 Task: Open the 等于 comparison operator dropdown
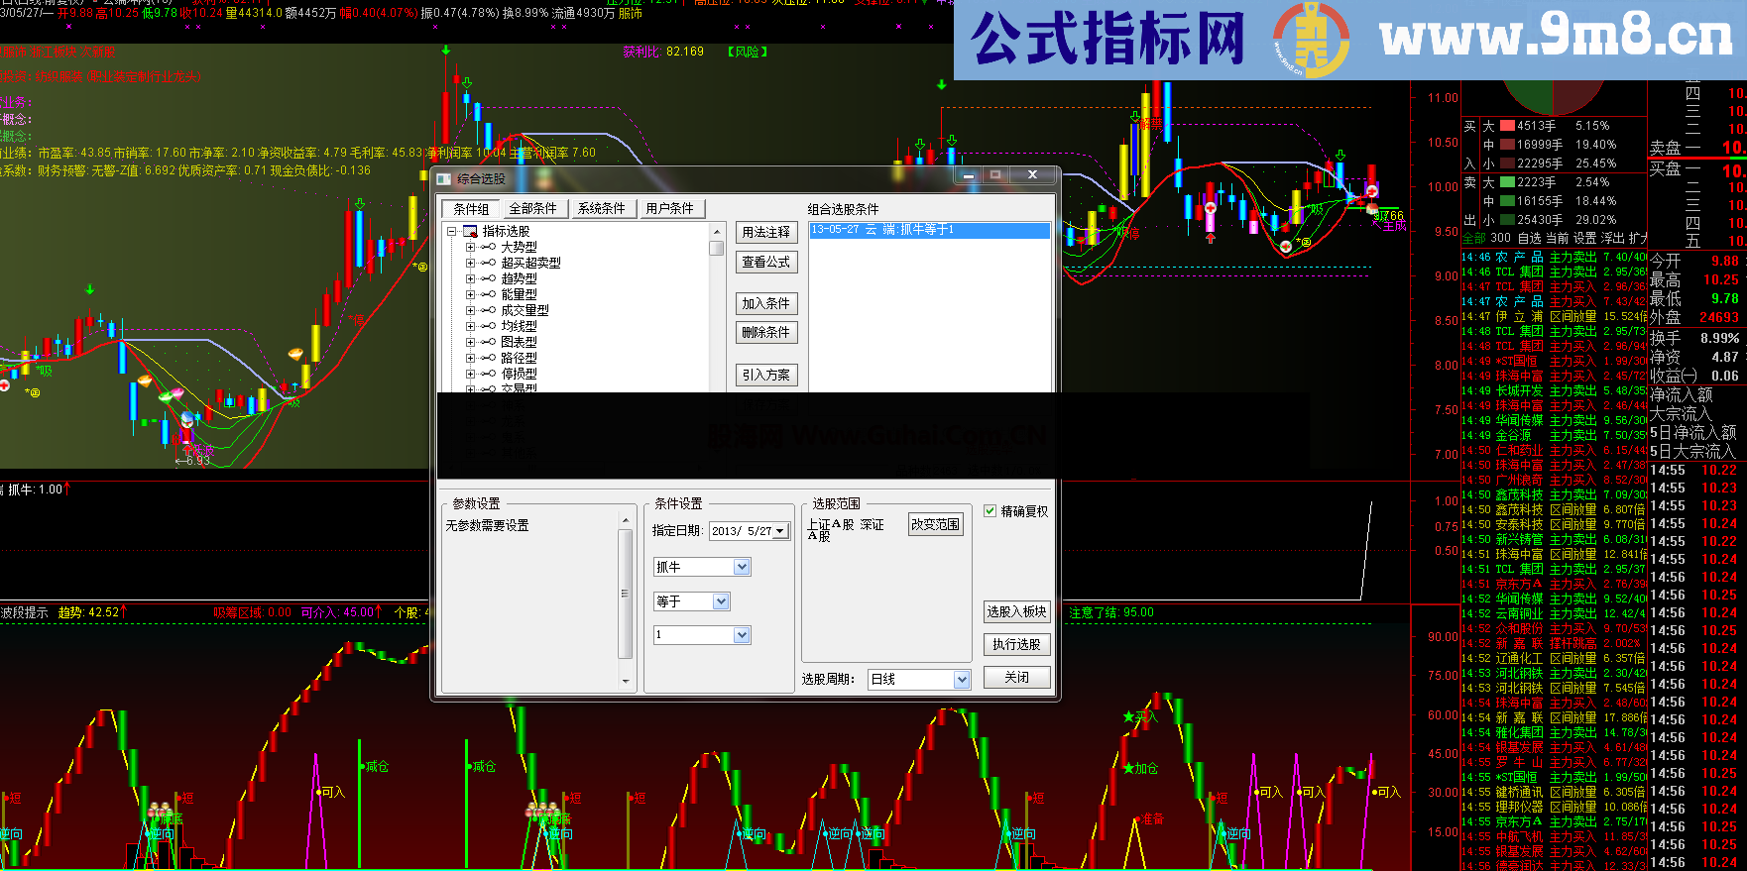click(x=721, y=601)
